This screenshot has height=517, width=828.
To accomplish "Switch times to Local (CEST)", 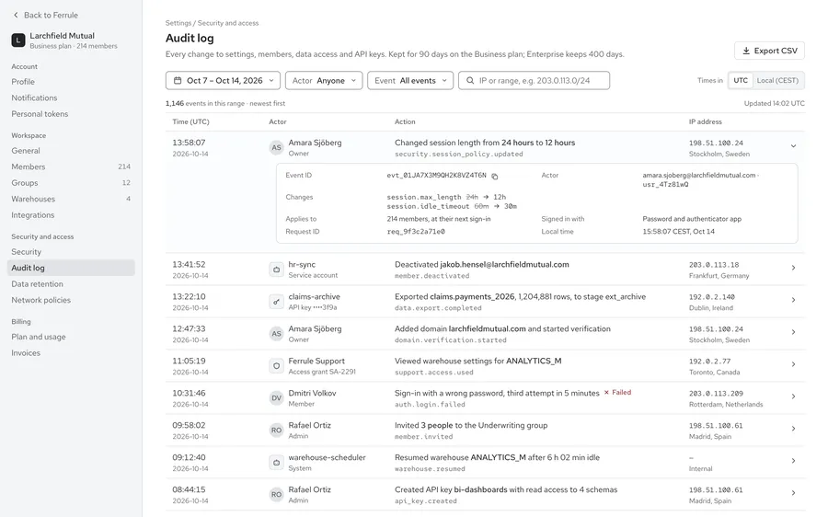I will tap(777, 80).
